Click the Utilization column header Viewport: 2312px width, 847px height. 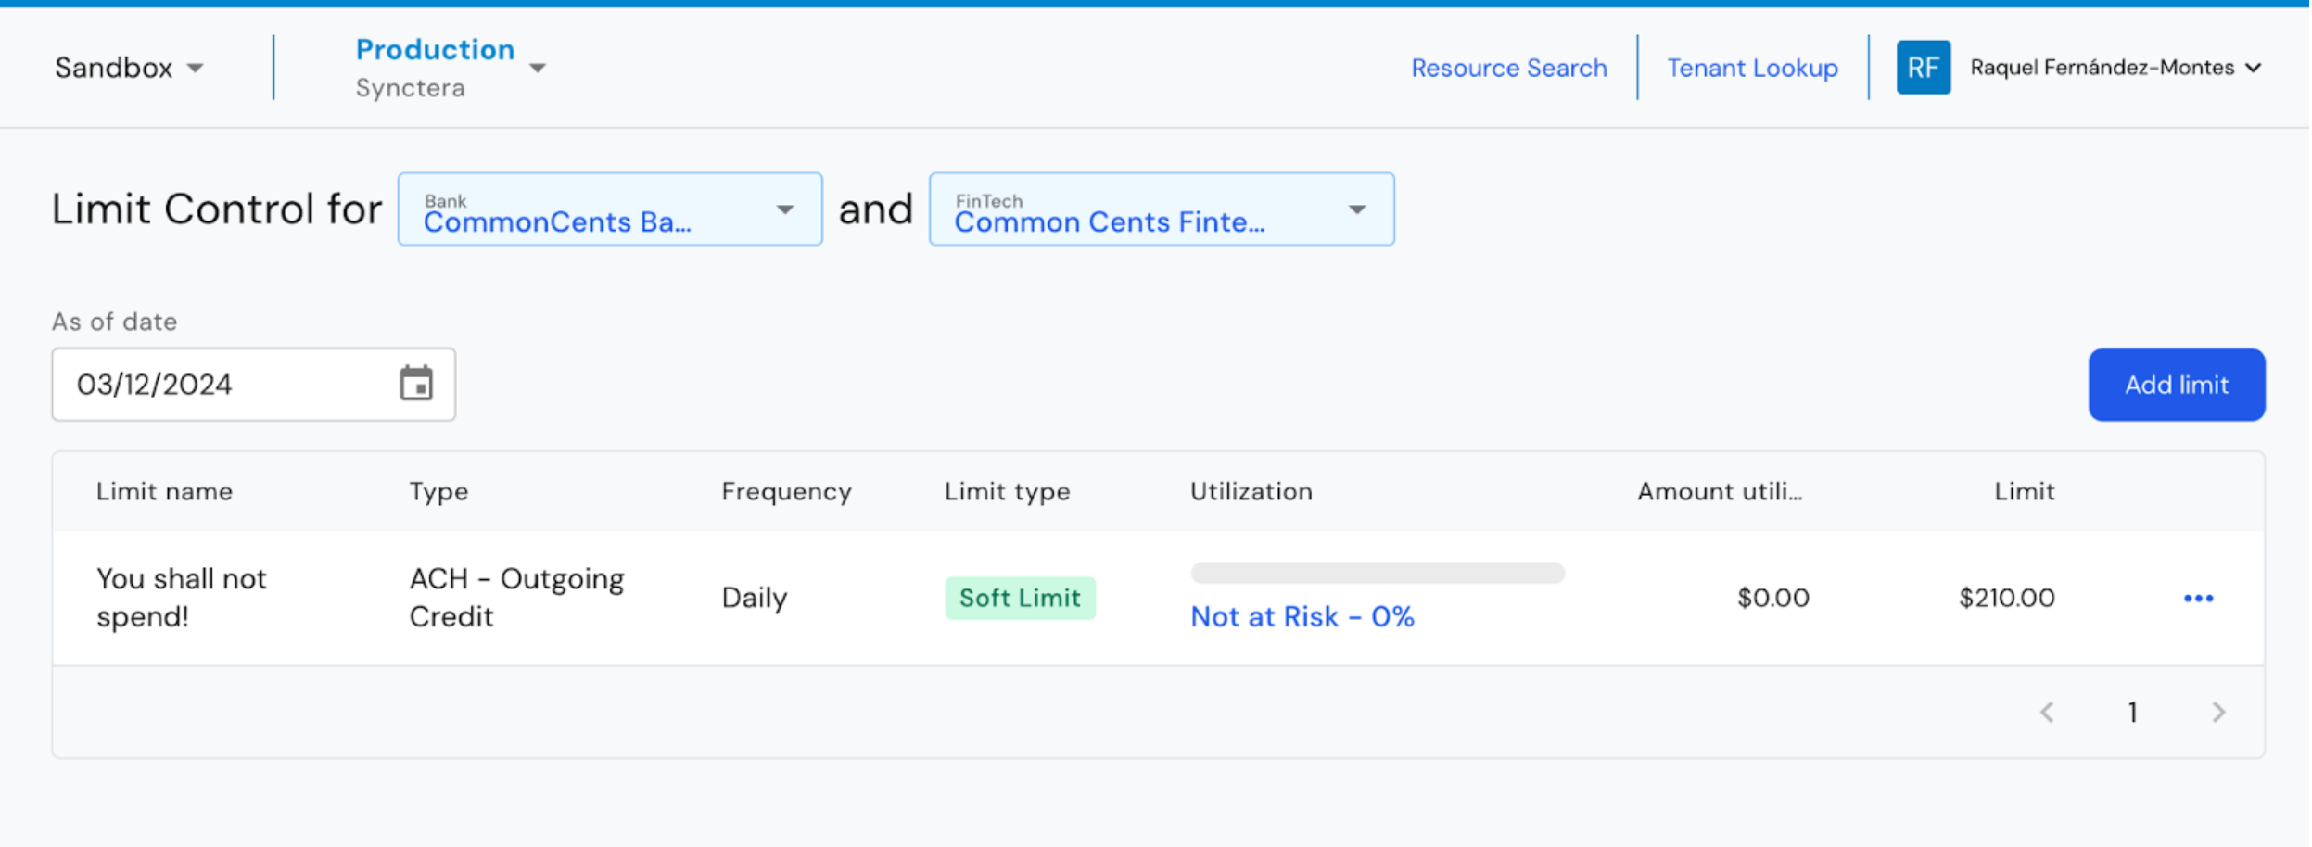(x=1251, y=492)
